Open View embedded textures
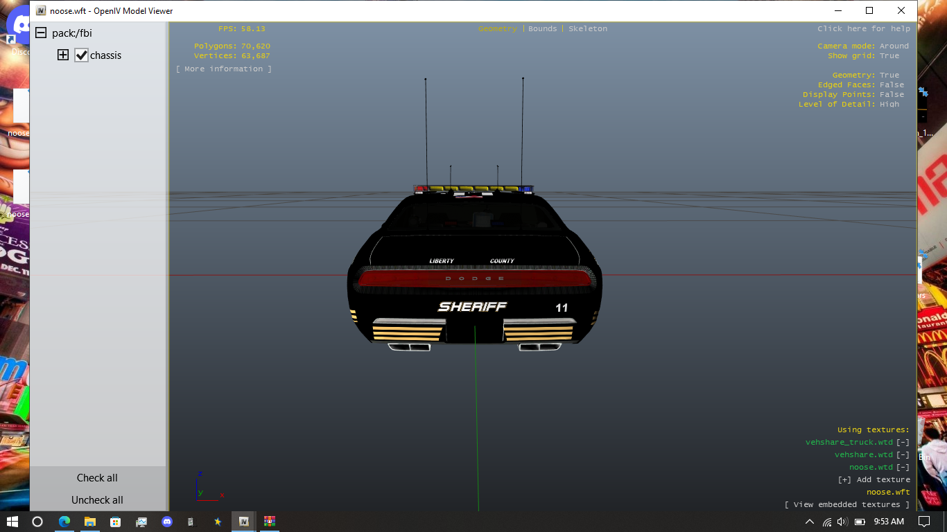This screenshot has height=532, width=947. pyautogui.click(x=846, y=505)
